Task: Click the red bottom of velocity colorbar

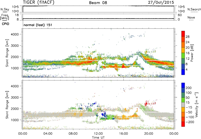Action: pos(183,124)
